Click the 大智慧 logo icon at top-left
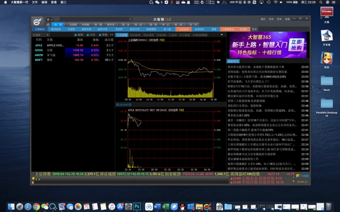 click(37, 22)
